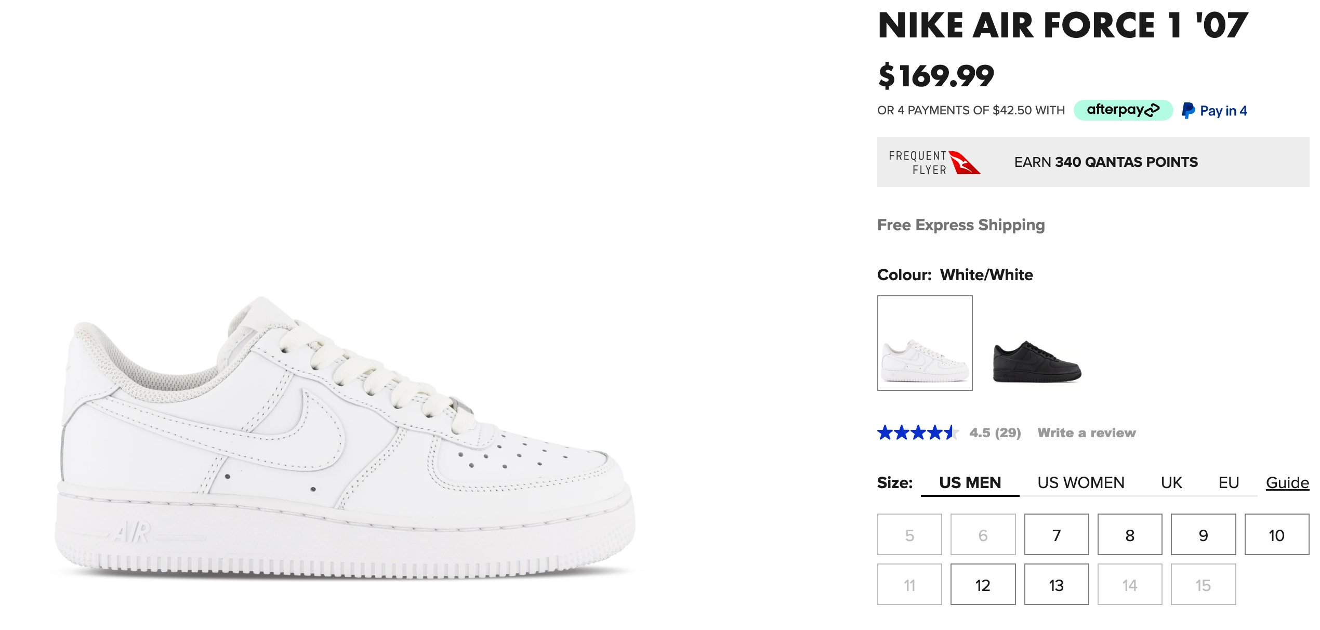This screenshot has width=1320, height=630.
Task: Switch to the UK size tab
Action: tap(1171, 483)
